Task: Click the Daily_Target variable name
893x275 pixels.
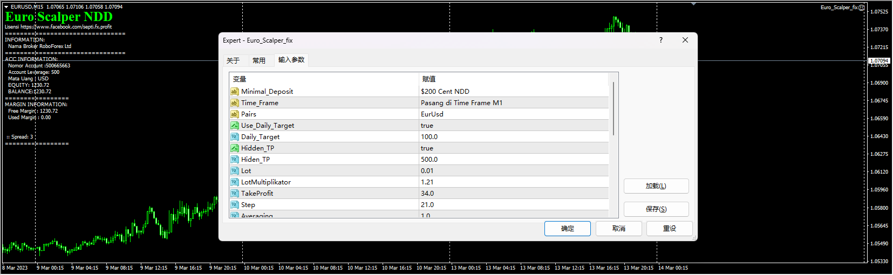Action: click(260, 137)
